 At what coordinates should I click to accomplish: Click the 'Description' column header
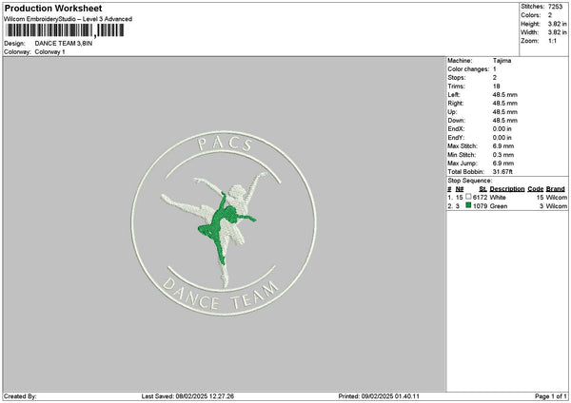click(507, 189)
